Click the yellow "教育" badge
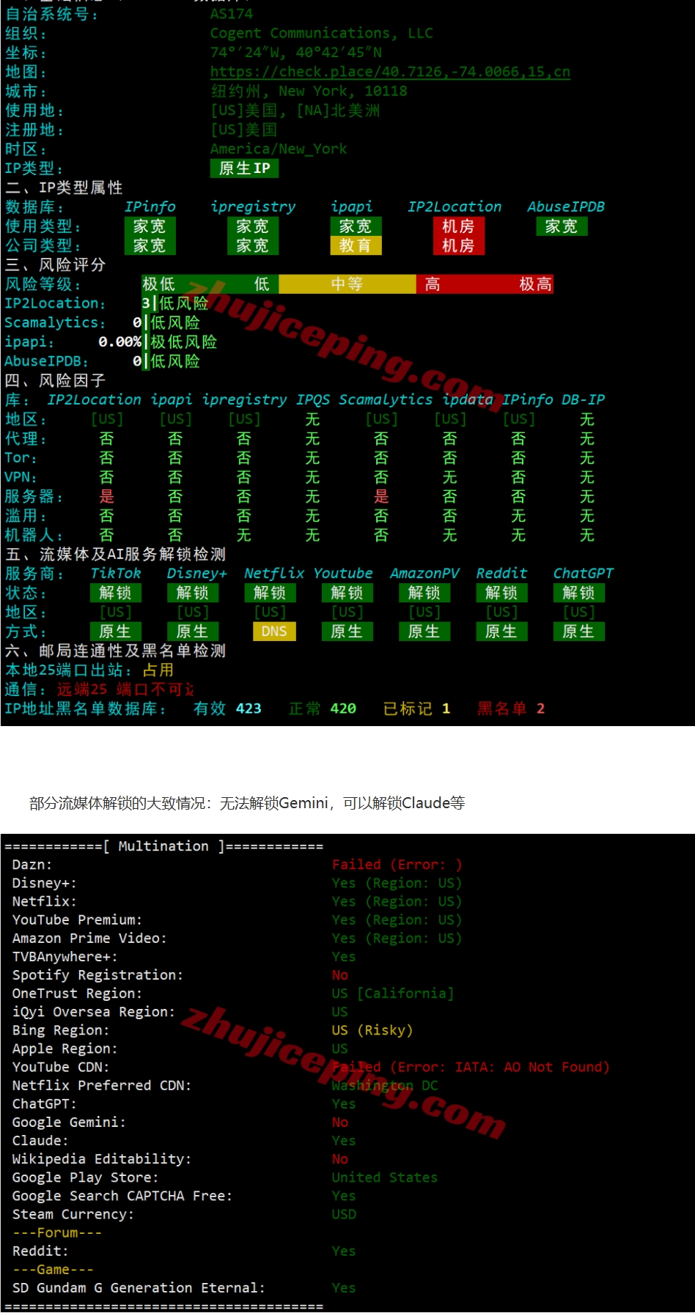The image size is (695, 1313). [x=356, y=245]
